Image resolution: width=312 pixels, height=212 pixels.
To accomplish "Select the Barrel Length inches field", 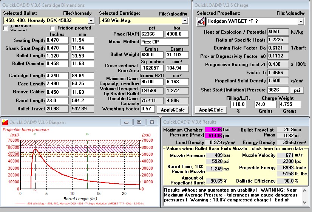I will [x=57, y=101].
